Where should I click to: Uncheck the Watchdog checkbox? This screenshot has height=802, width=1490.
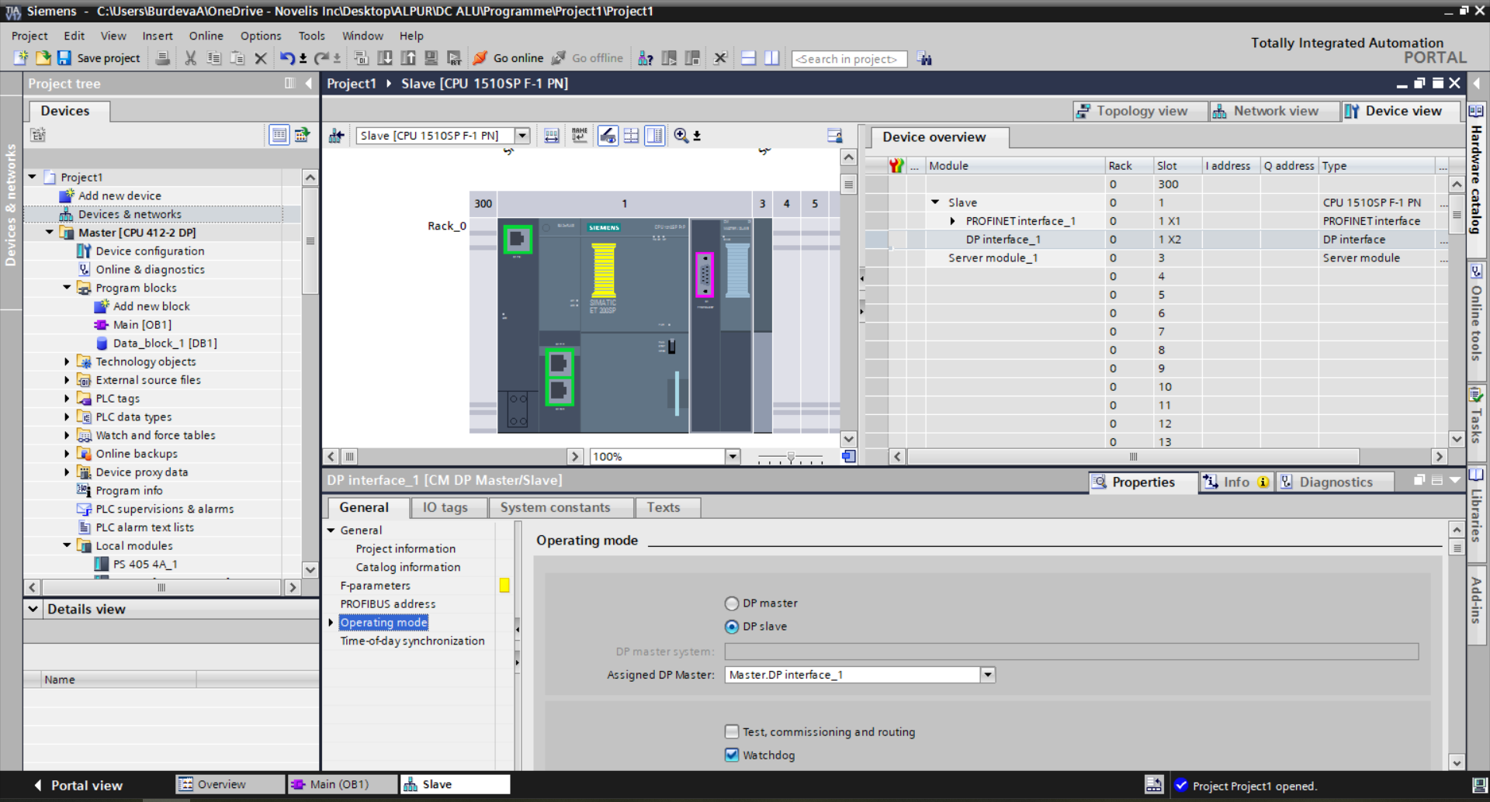[731, 755]
